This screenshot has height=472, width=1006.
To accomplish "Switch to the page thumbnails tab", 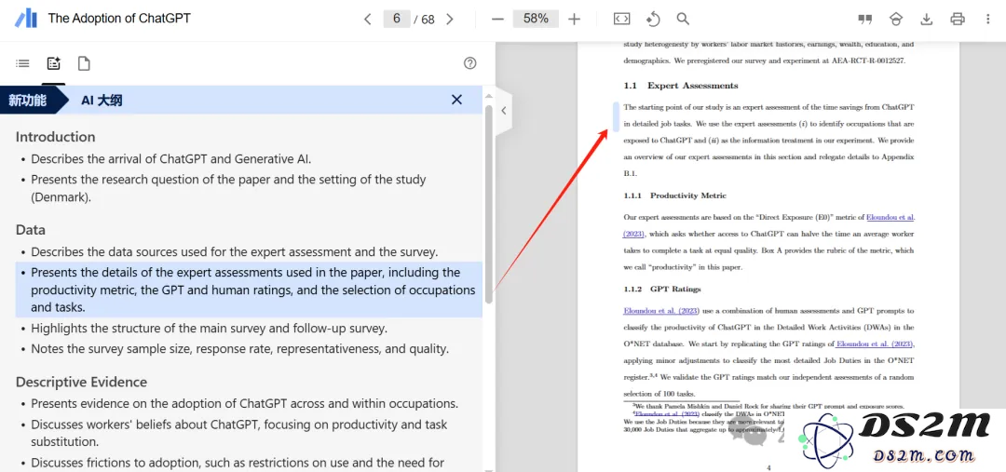I will (x=84, y=63).
